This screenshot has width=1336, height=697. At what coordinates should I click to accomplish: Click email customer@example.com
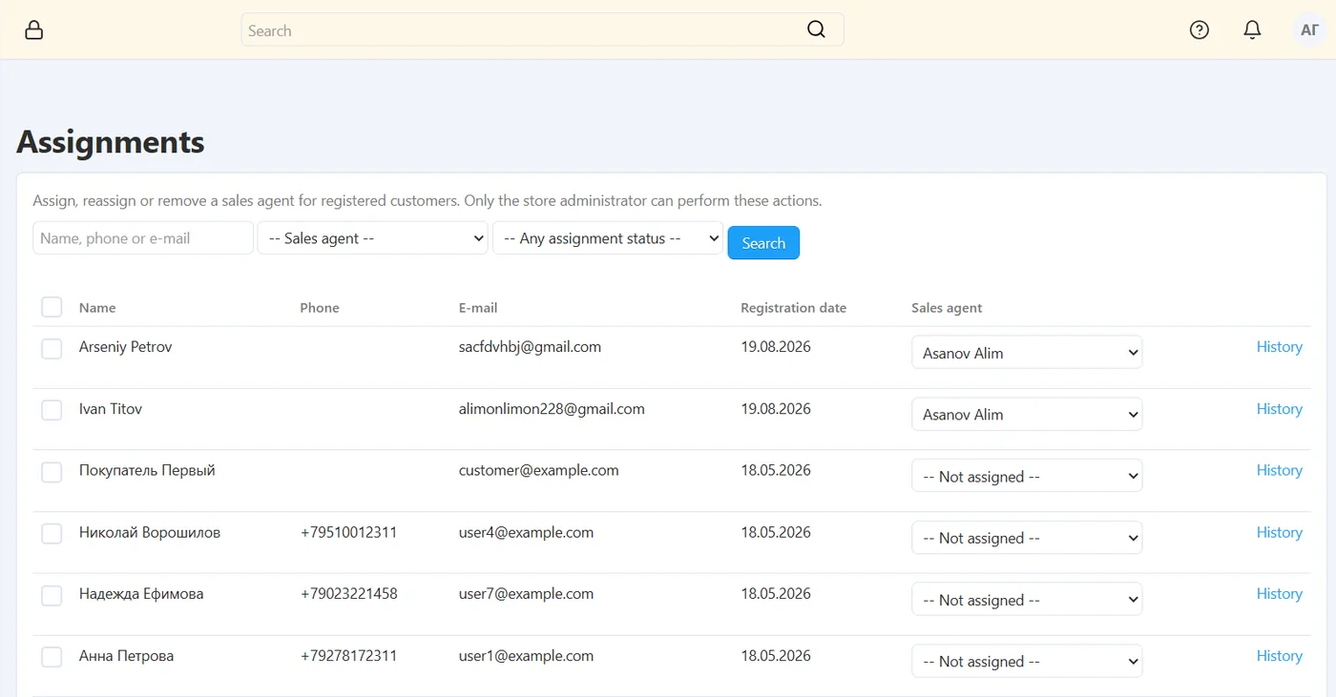point(538,470)
